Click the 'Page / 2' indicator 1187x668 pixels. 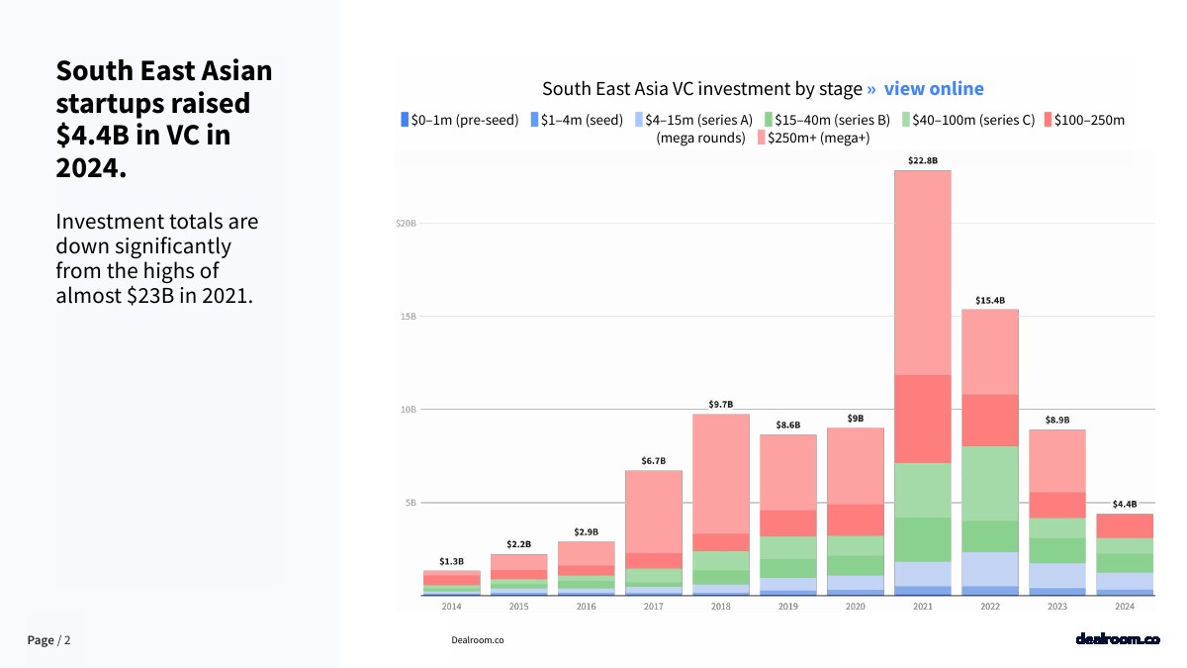(48, 640)
